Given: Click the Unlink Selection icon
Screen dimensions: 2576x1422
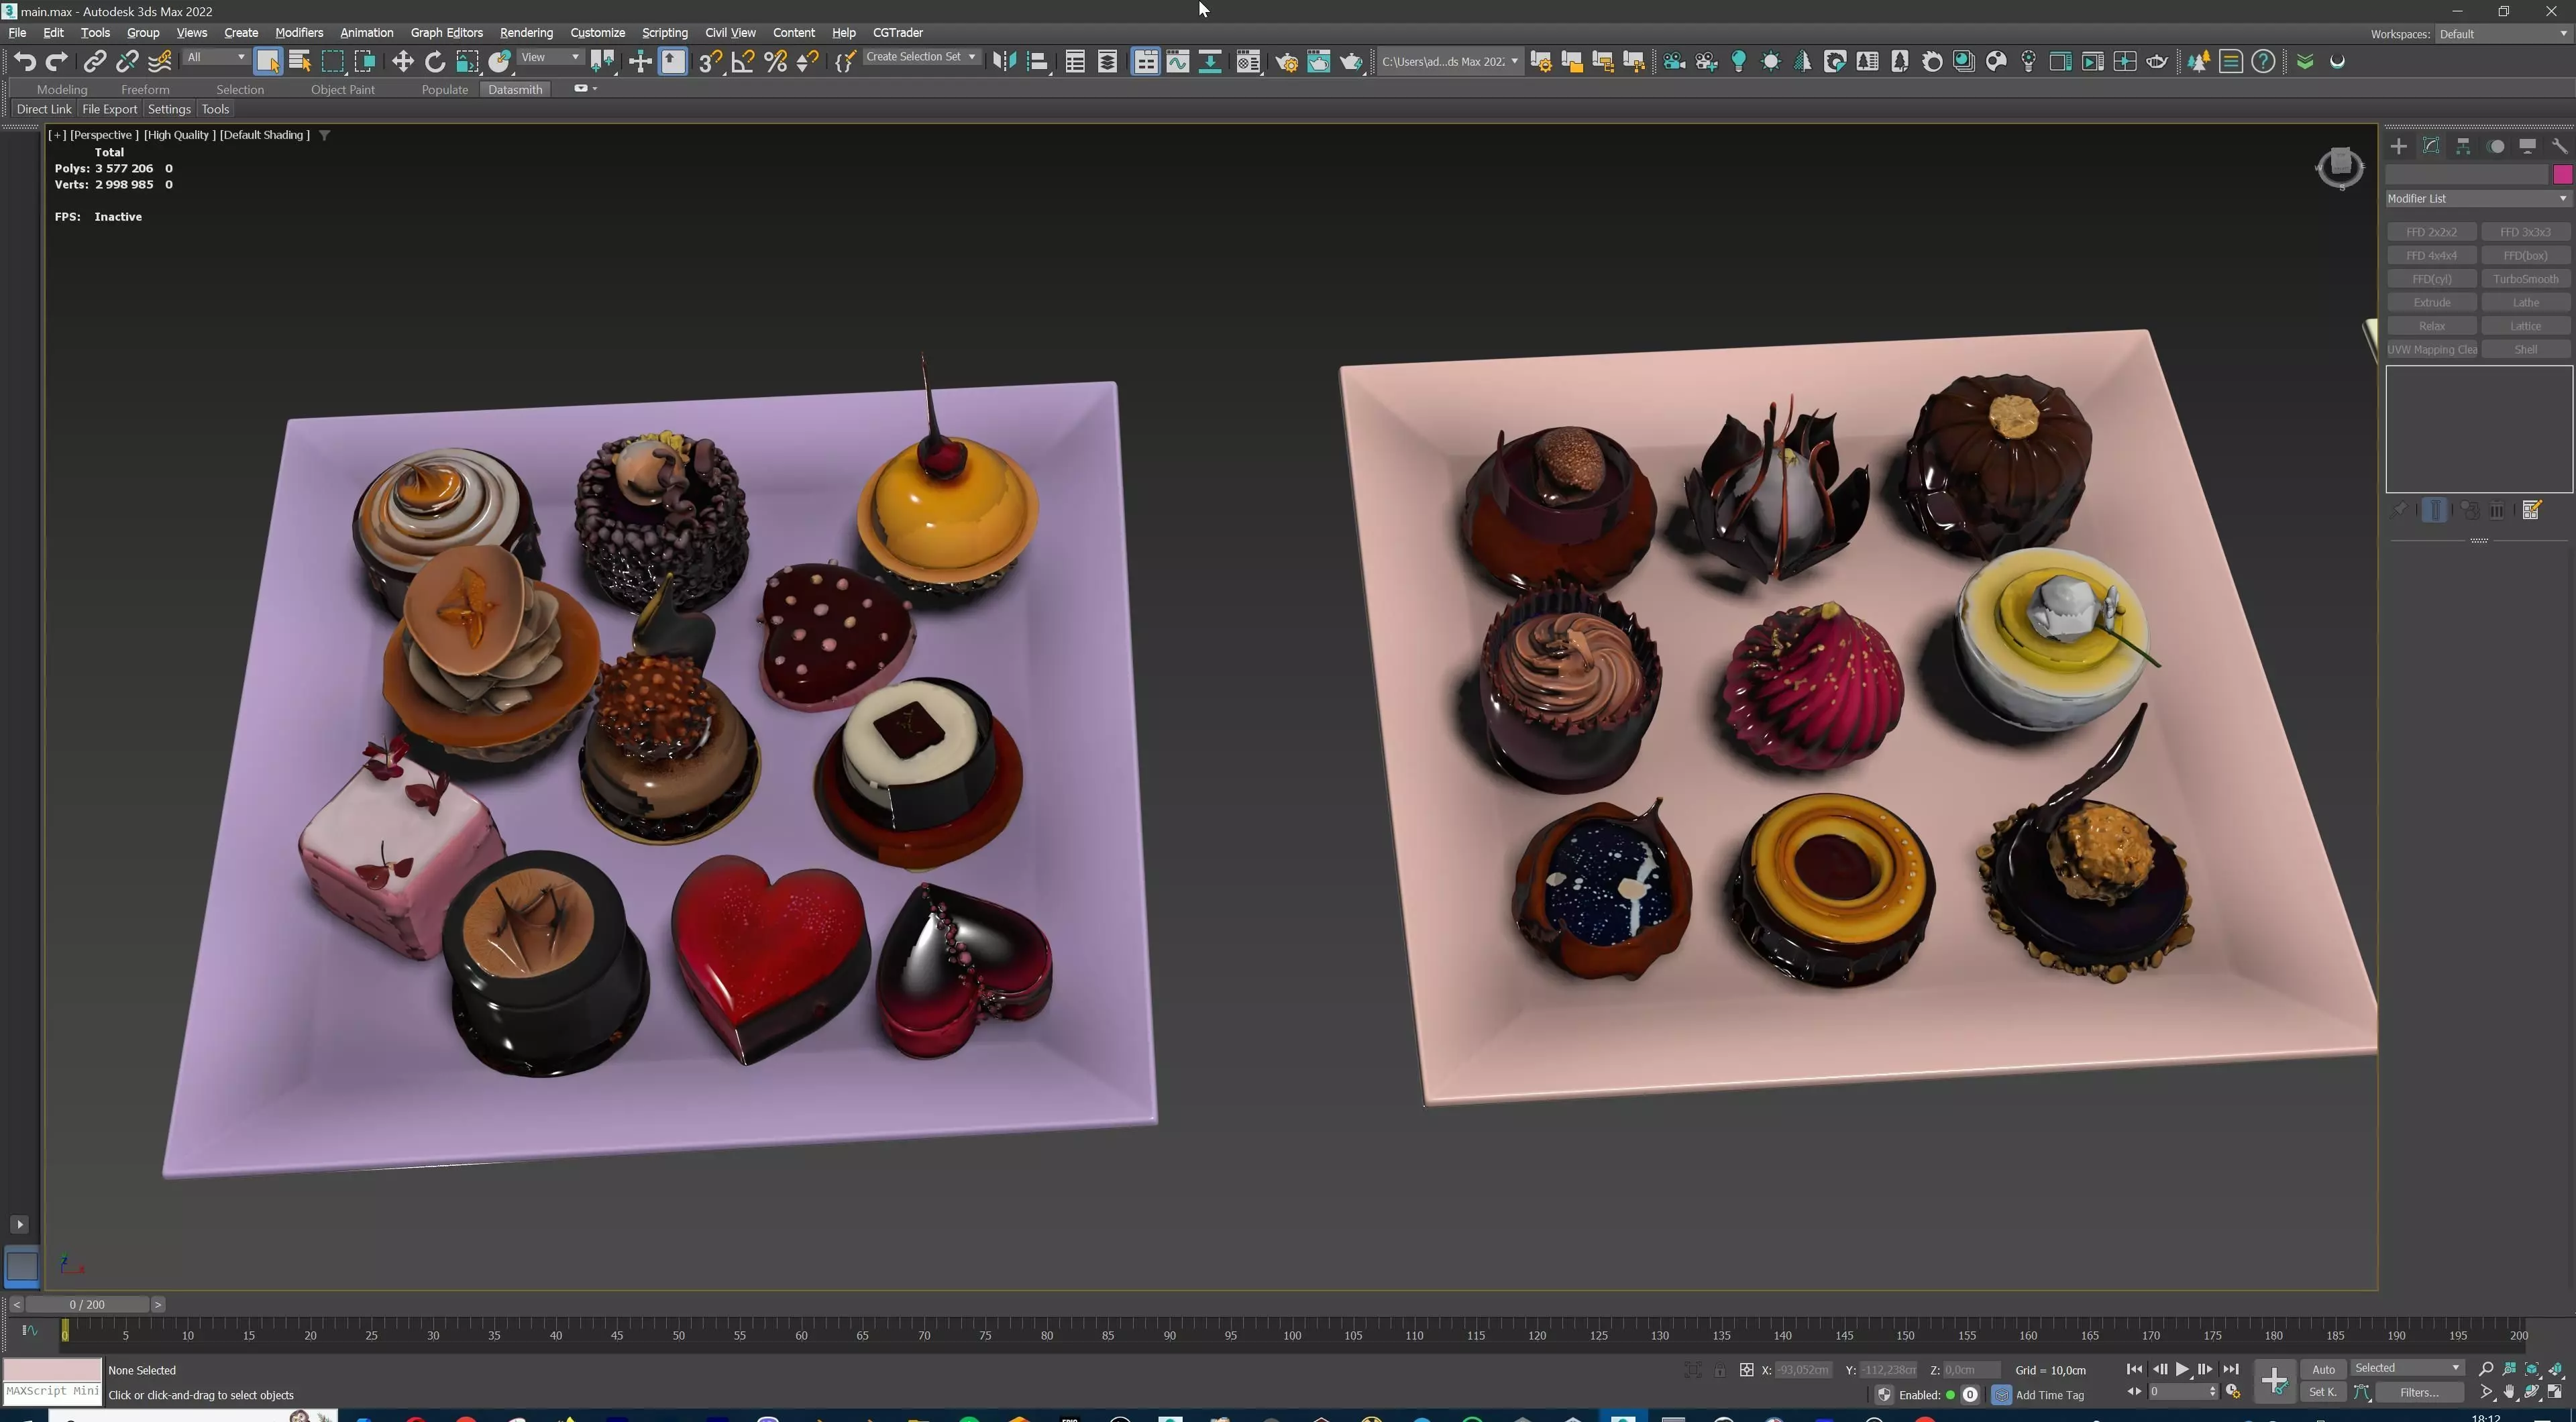Looking at the screenshot, I should click(126, 62).
